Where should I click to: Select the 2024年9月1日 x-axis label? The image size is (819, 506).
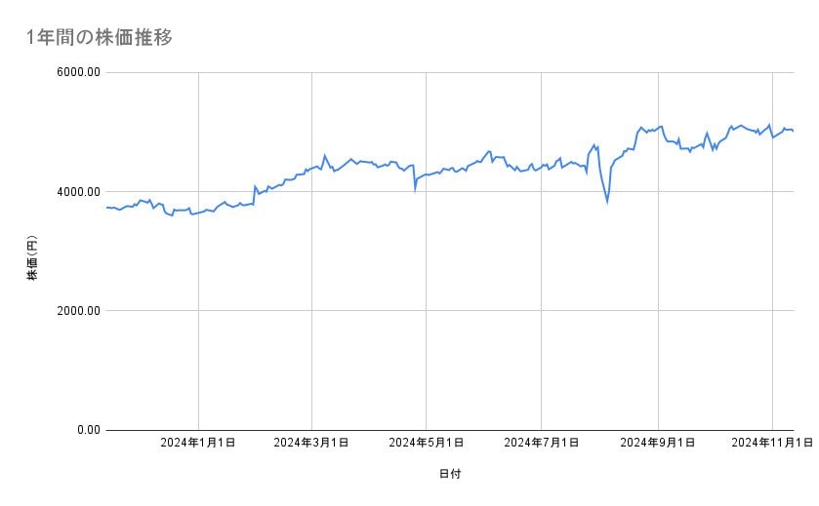[x=658, y=444]
